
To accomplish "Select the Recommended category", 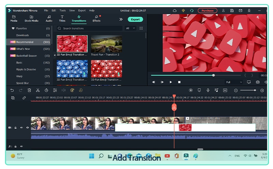I will (x=28, y=42).
